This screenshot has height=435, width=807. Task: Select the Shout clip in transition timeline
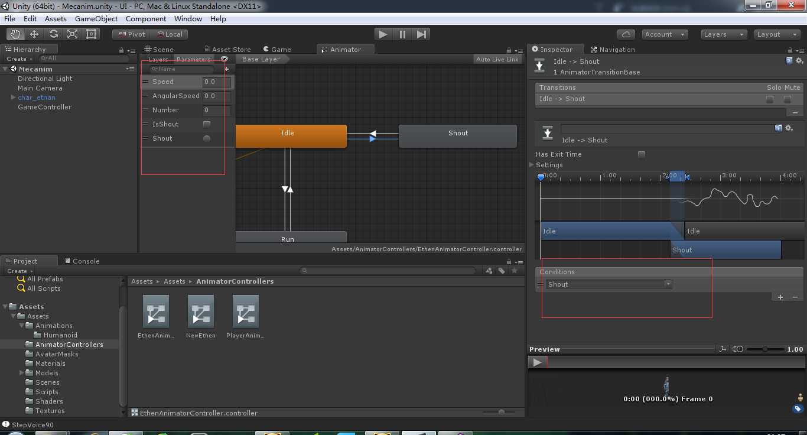725,249
